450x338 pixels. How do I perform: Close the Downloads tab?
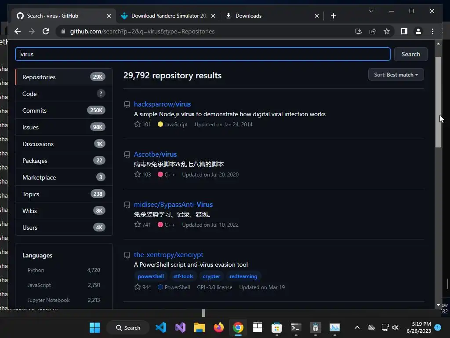[x=316, y=16]
